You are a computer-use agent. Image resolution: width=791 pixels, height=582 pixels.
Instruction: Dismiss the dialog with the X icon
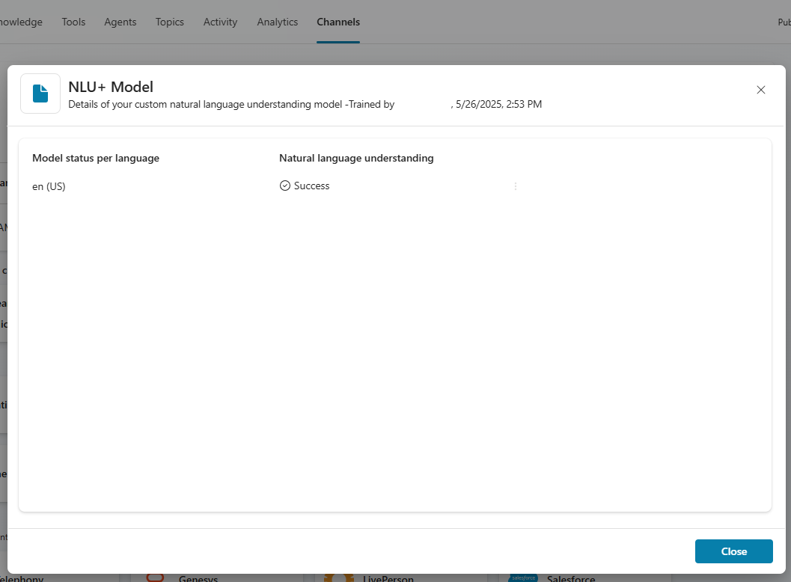click(761, 90)
